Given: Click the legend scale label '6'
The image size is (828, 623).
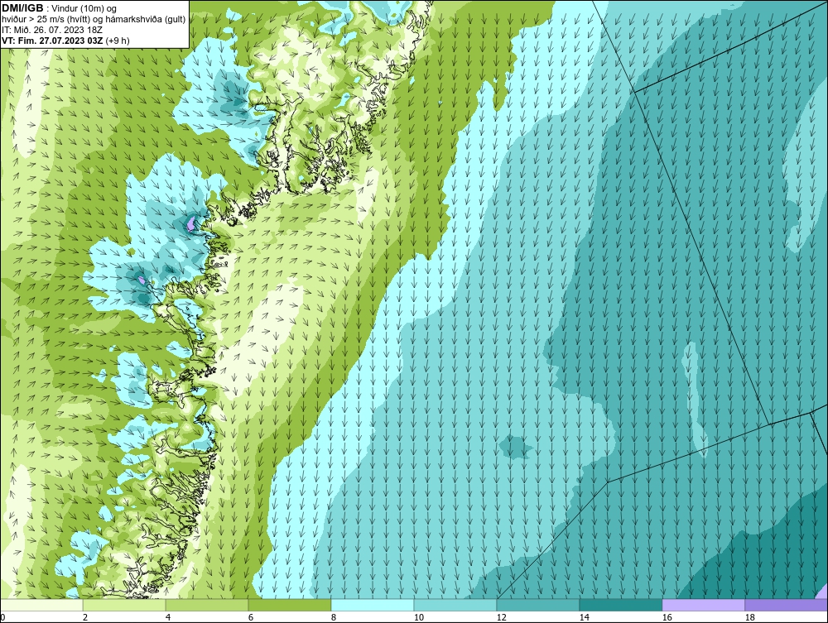Looking at the screenshot, I should [251, 617].
